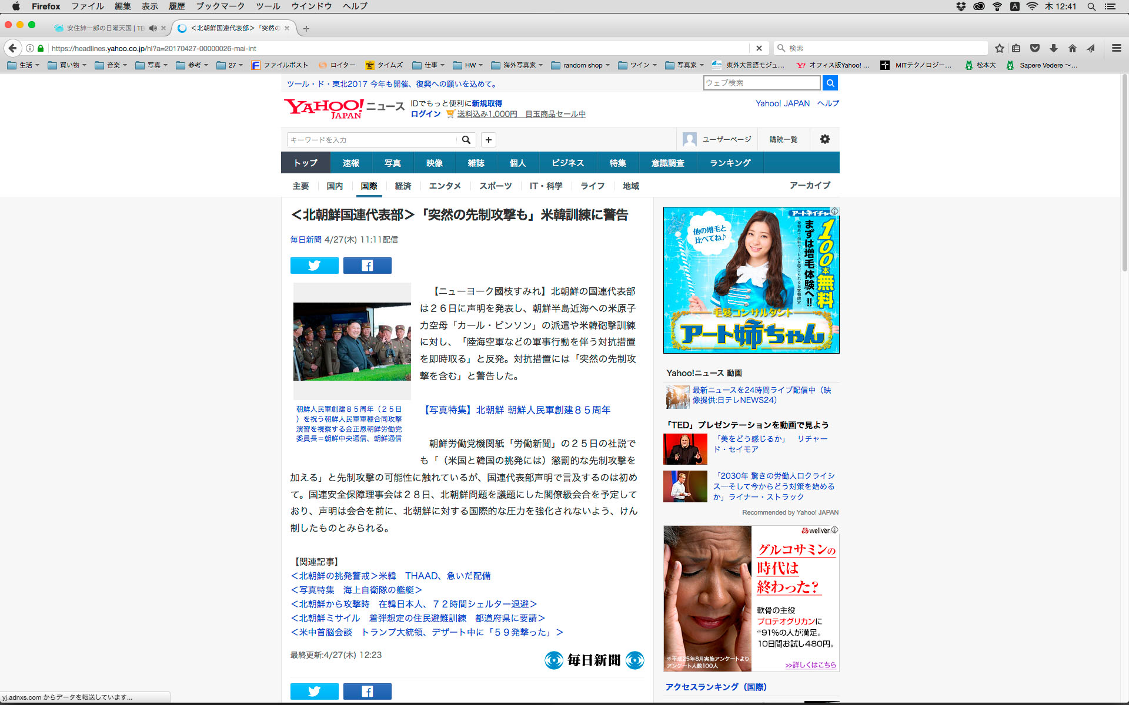This screenshot has width=1129, height=705.
Task: Open Yahoo News settings gear icon
Action: pos(824,139)
